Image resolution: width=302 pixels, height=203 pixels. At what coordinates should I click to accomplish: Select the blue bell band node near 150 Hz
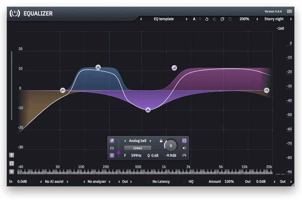tap(98, 67)
